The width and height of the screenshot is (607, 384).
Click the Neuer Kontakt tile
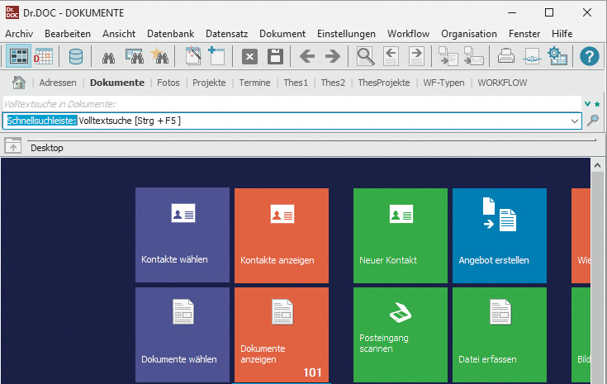[401, 235]
